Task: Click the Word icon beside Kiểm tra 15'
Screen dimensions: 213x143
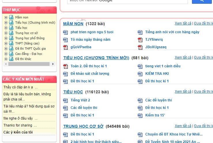Action: (x=140, y=116)
